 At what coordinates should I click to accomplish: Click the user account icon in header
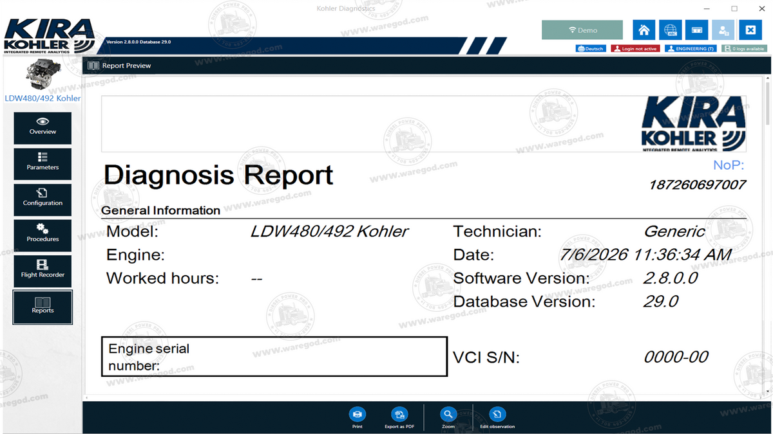723,30
